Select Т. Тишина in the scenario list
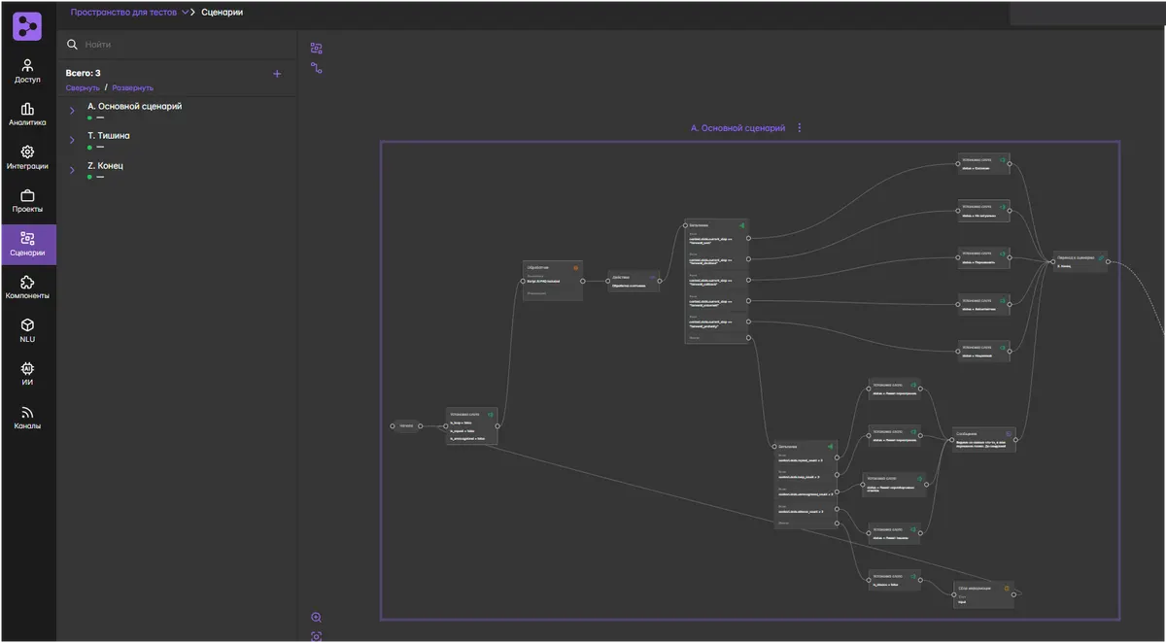 point(108,136)
